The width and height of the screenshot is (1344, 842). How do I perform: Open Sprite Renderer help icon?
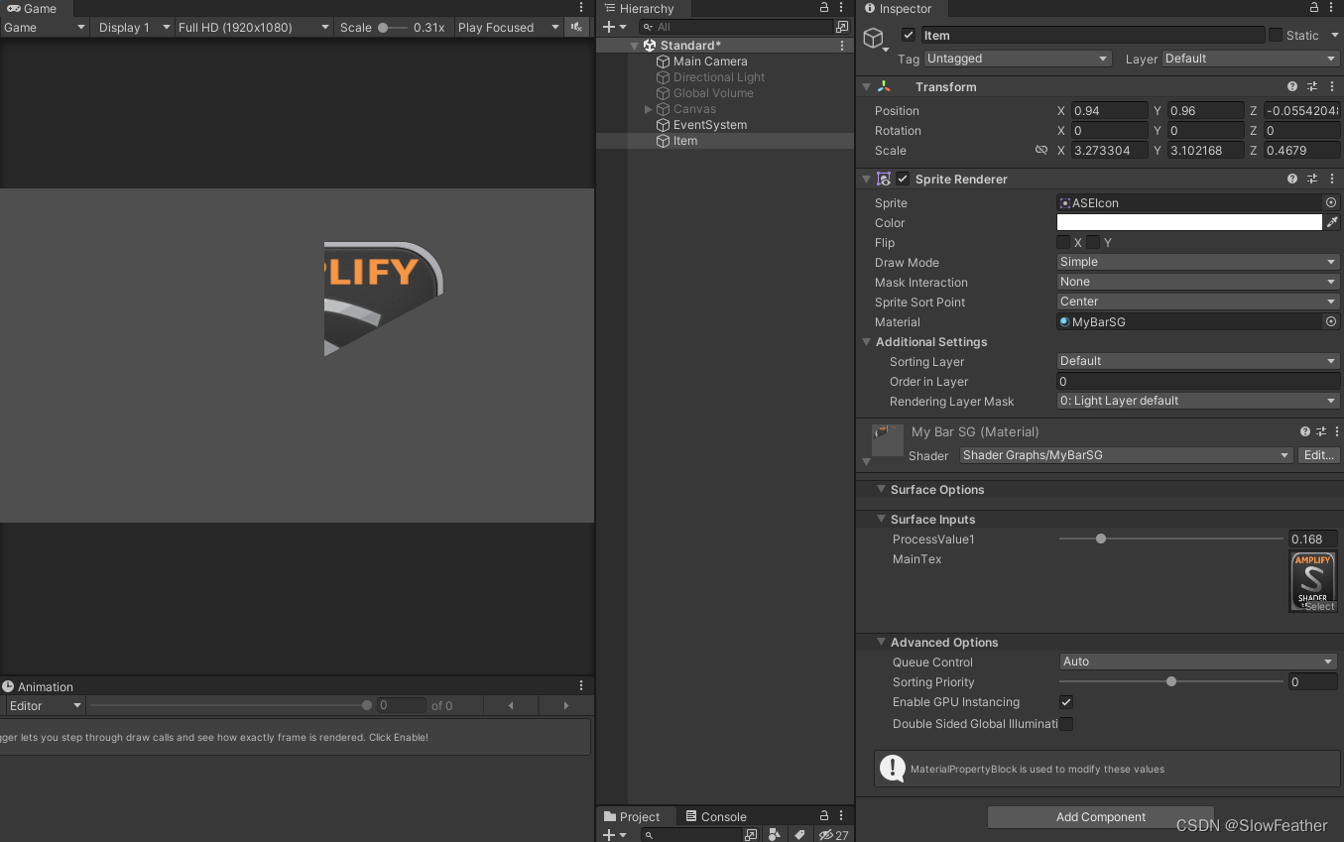(x=1292, y=180)
